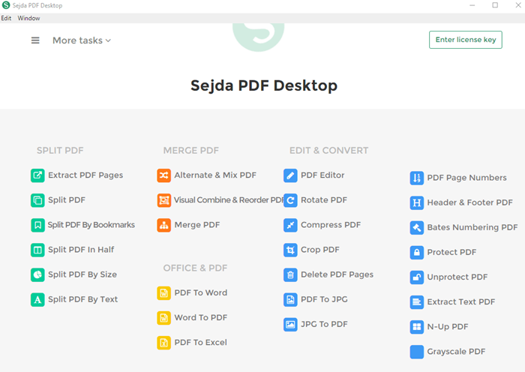The image size is (525, 372).
Task: Click the orange Merge PDF icon
Action: [163, 225]
